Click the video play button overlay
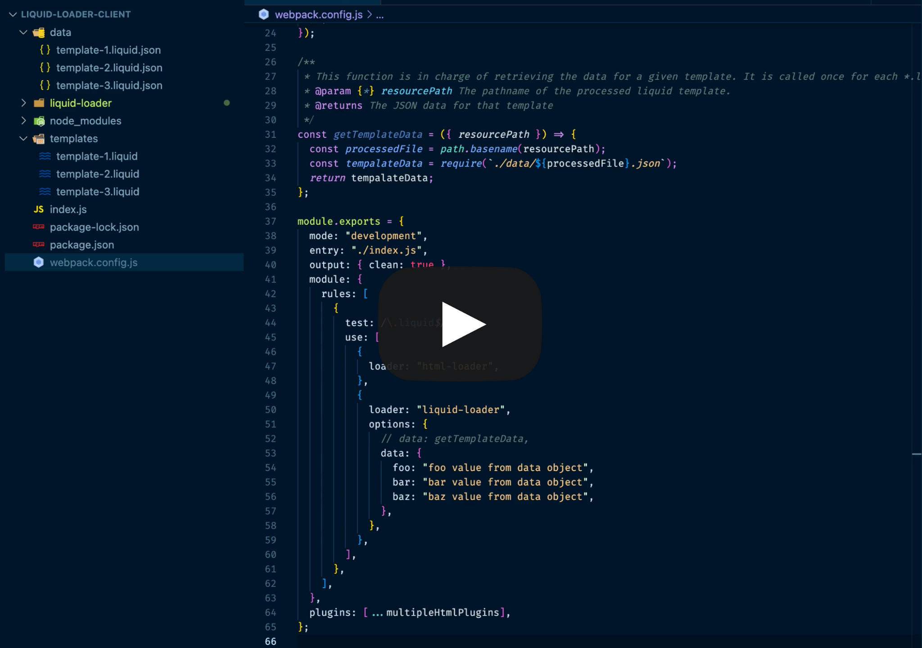This screenshot has height=648, width=922. coord(460,324)
